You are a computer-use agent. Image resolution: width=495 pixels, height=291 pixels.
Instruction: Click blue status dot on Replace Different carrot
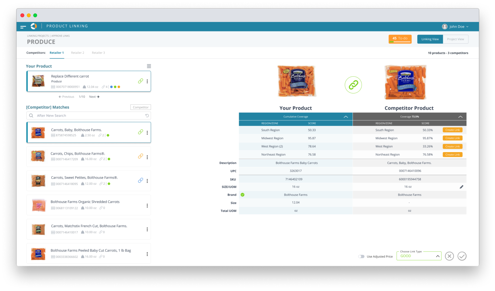point(112,87)
